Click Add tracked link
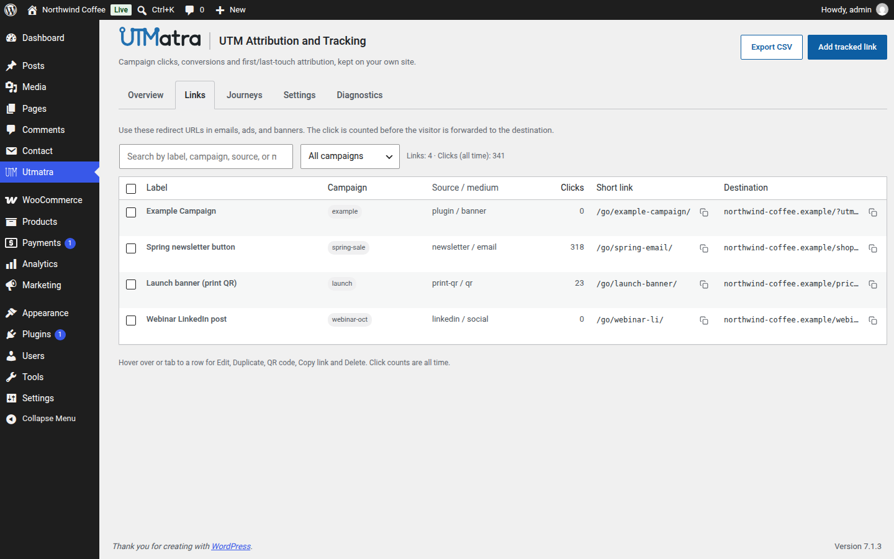Viewport: 894px width, 559px height. point(847,47)
